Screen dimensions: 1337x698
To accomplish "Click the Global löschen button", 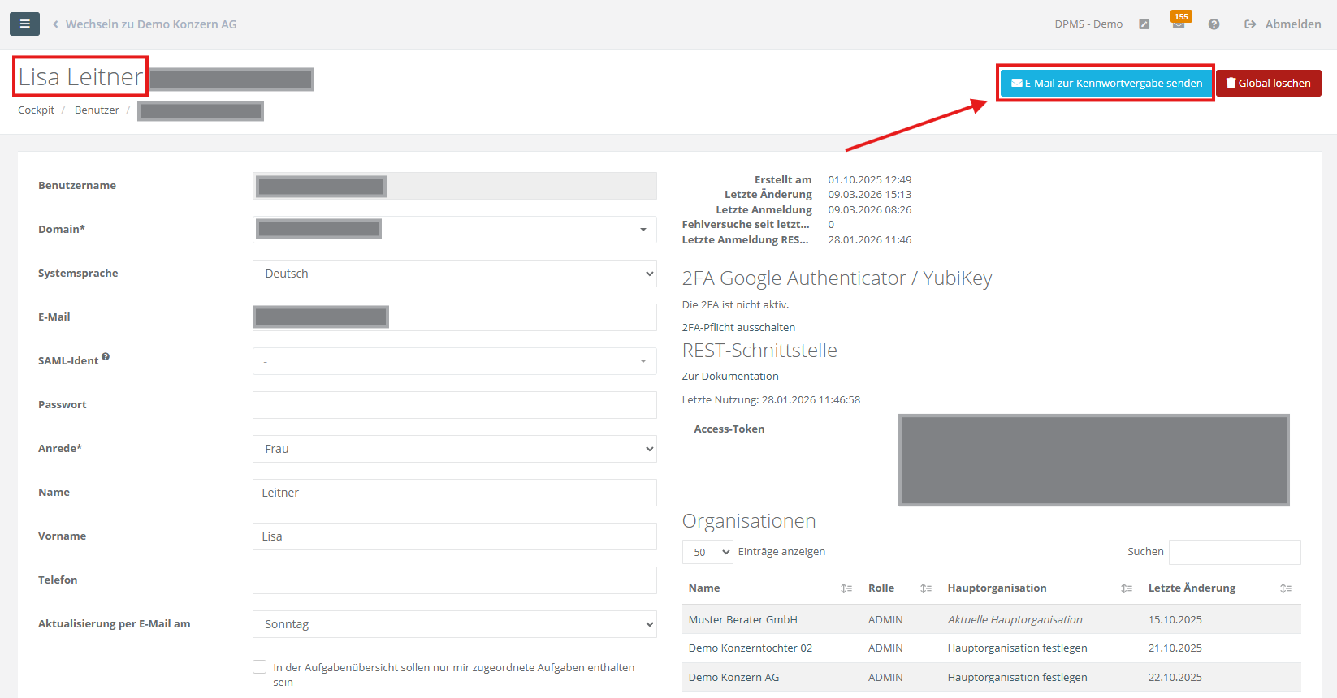I will point(1268,83).
